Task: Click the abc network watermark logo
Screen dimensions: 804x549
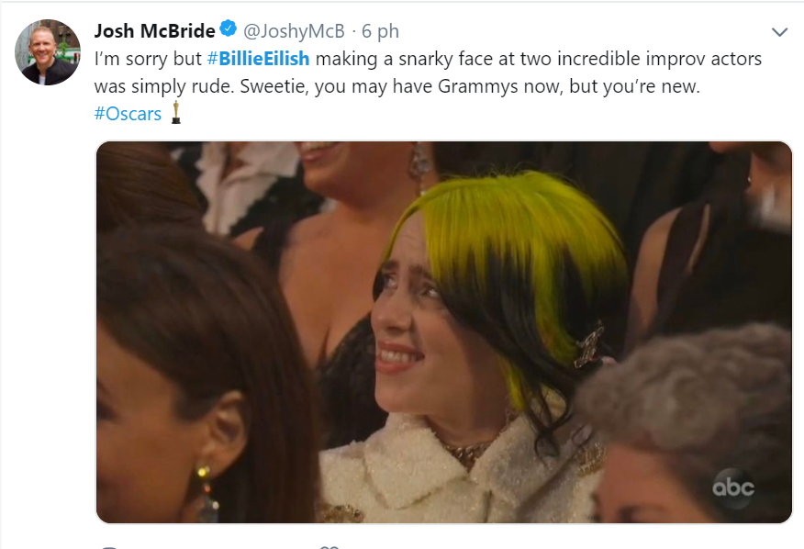Action: 732,487
